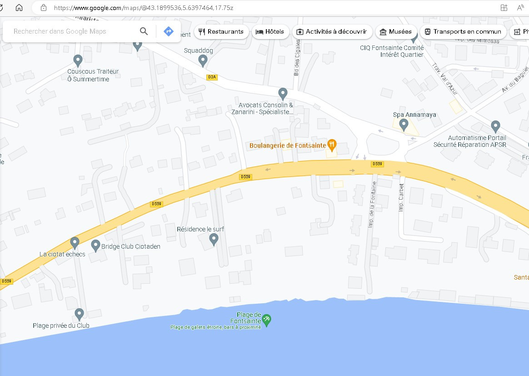Filter map by Restaurants

(x=221, y=32)
